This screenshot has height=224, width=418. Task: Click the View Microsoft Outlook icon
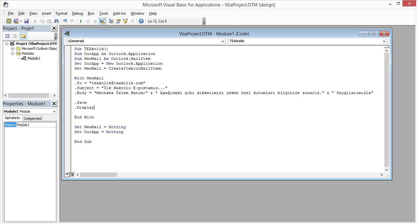pyautogui.click(x=9, y=21)
